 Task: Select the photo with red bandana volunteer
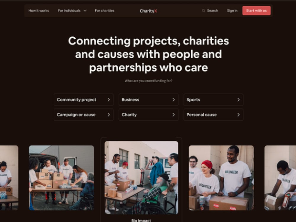click(221, 178)
